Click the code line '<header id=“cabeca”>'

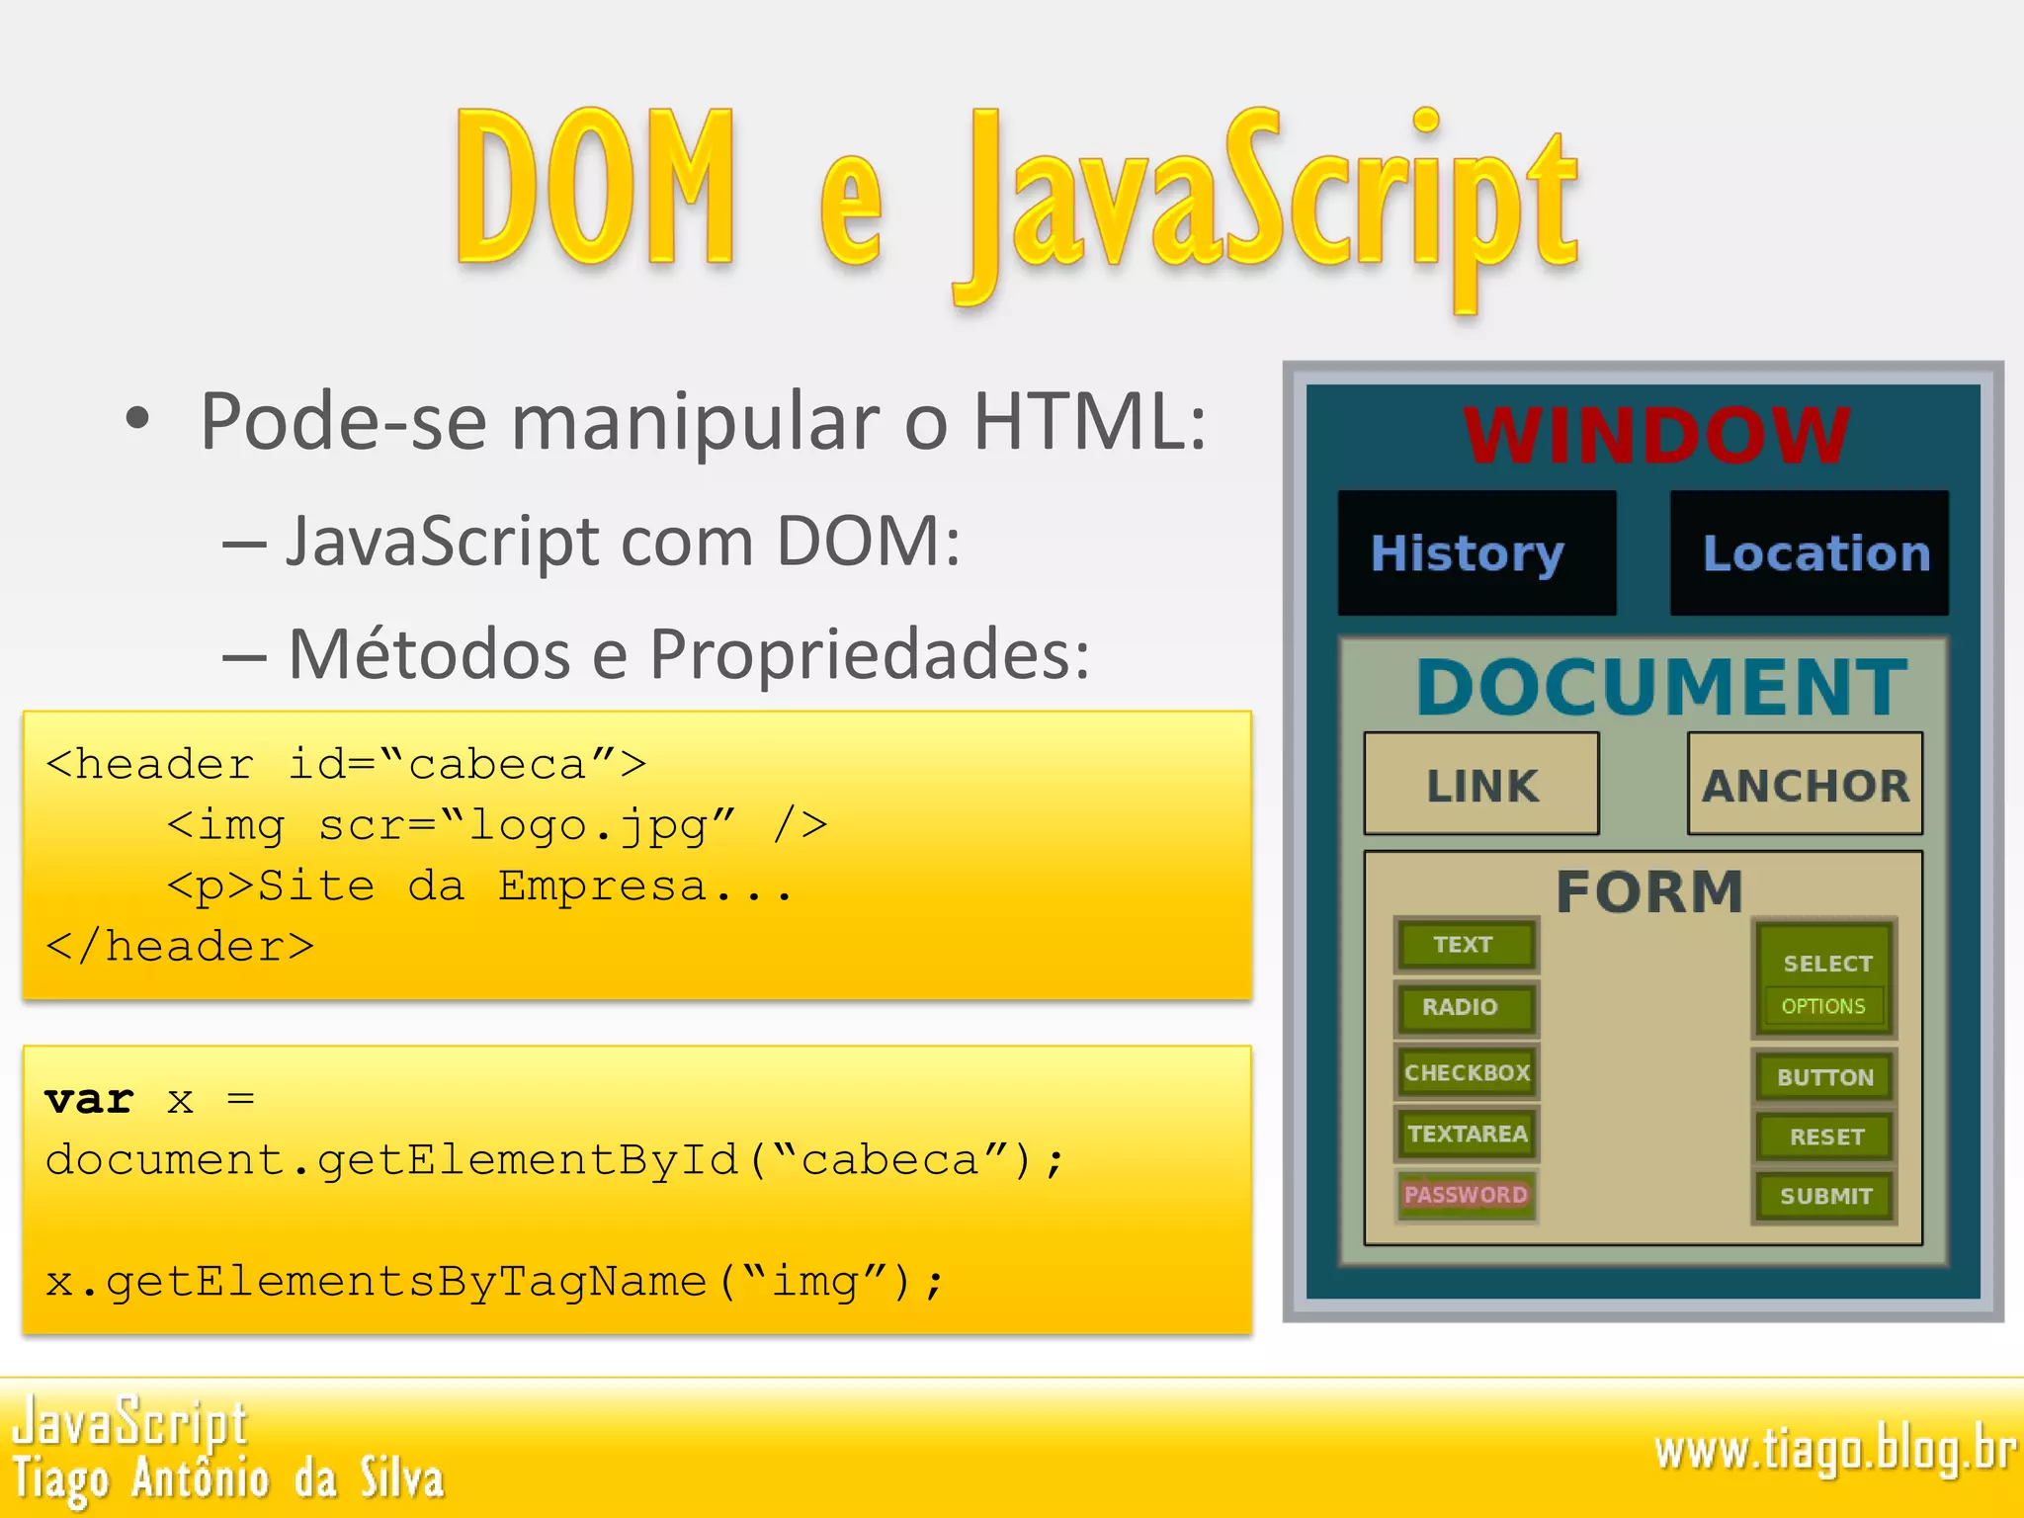[x=346, y=764]
